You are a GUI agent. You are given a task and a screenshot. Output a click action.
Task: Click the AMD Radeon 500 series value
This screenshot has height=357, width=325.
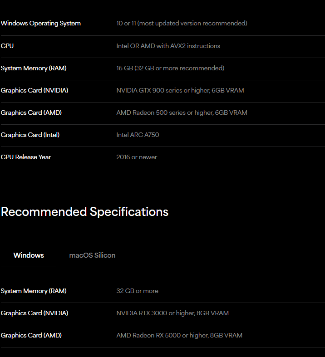(182, 112)
